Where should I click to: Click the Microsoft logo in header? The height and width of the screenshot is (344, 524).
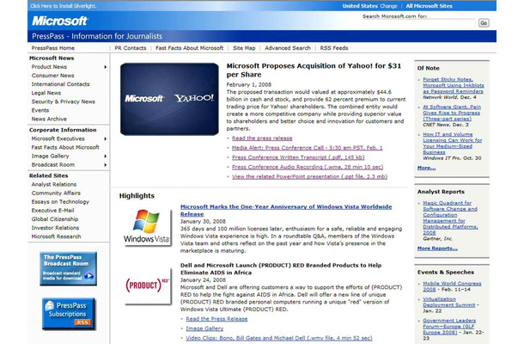click(59, 21)
